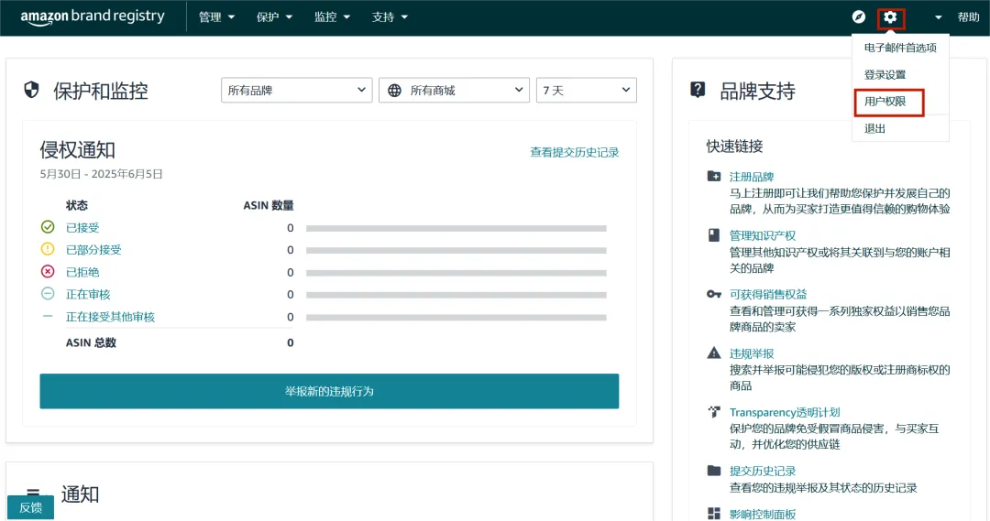
Task: Open the 所有品牌 brand dropdown
Action: tap(296, 90)
